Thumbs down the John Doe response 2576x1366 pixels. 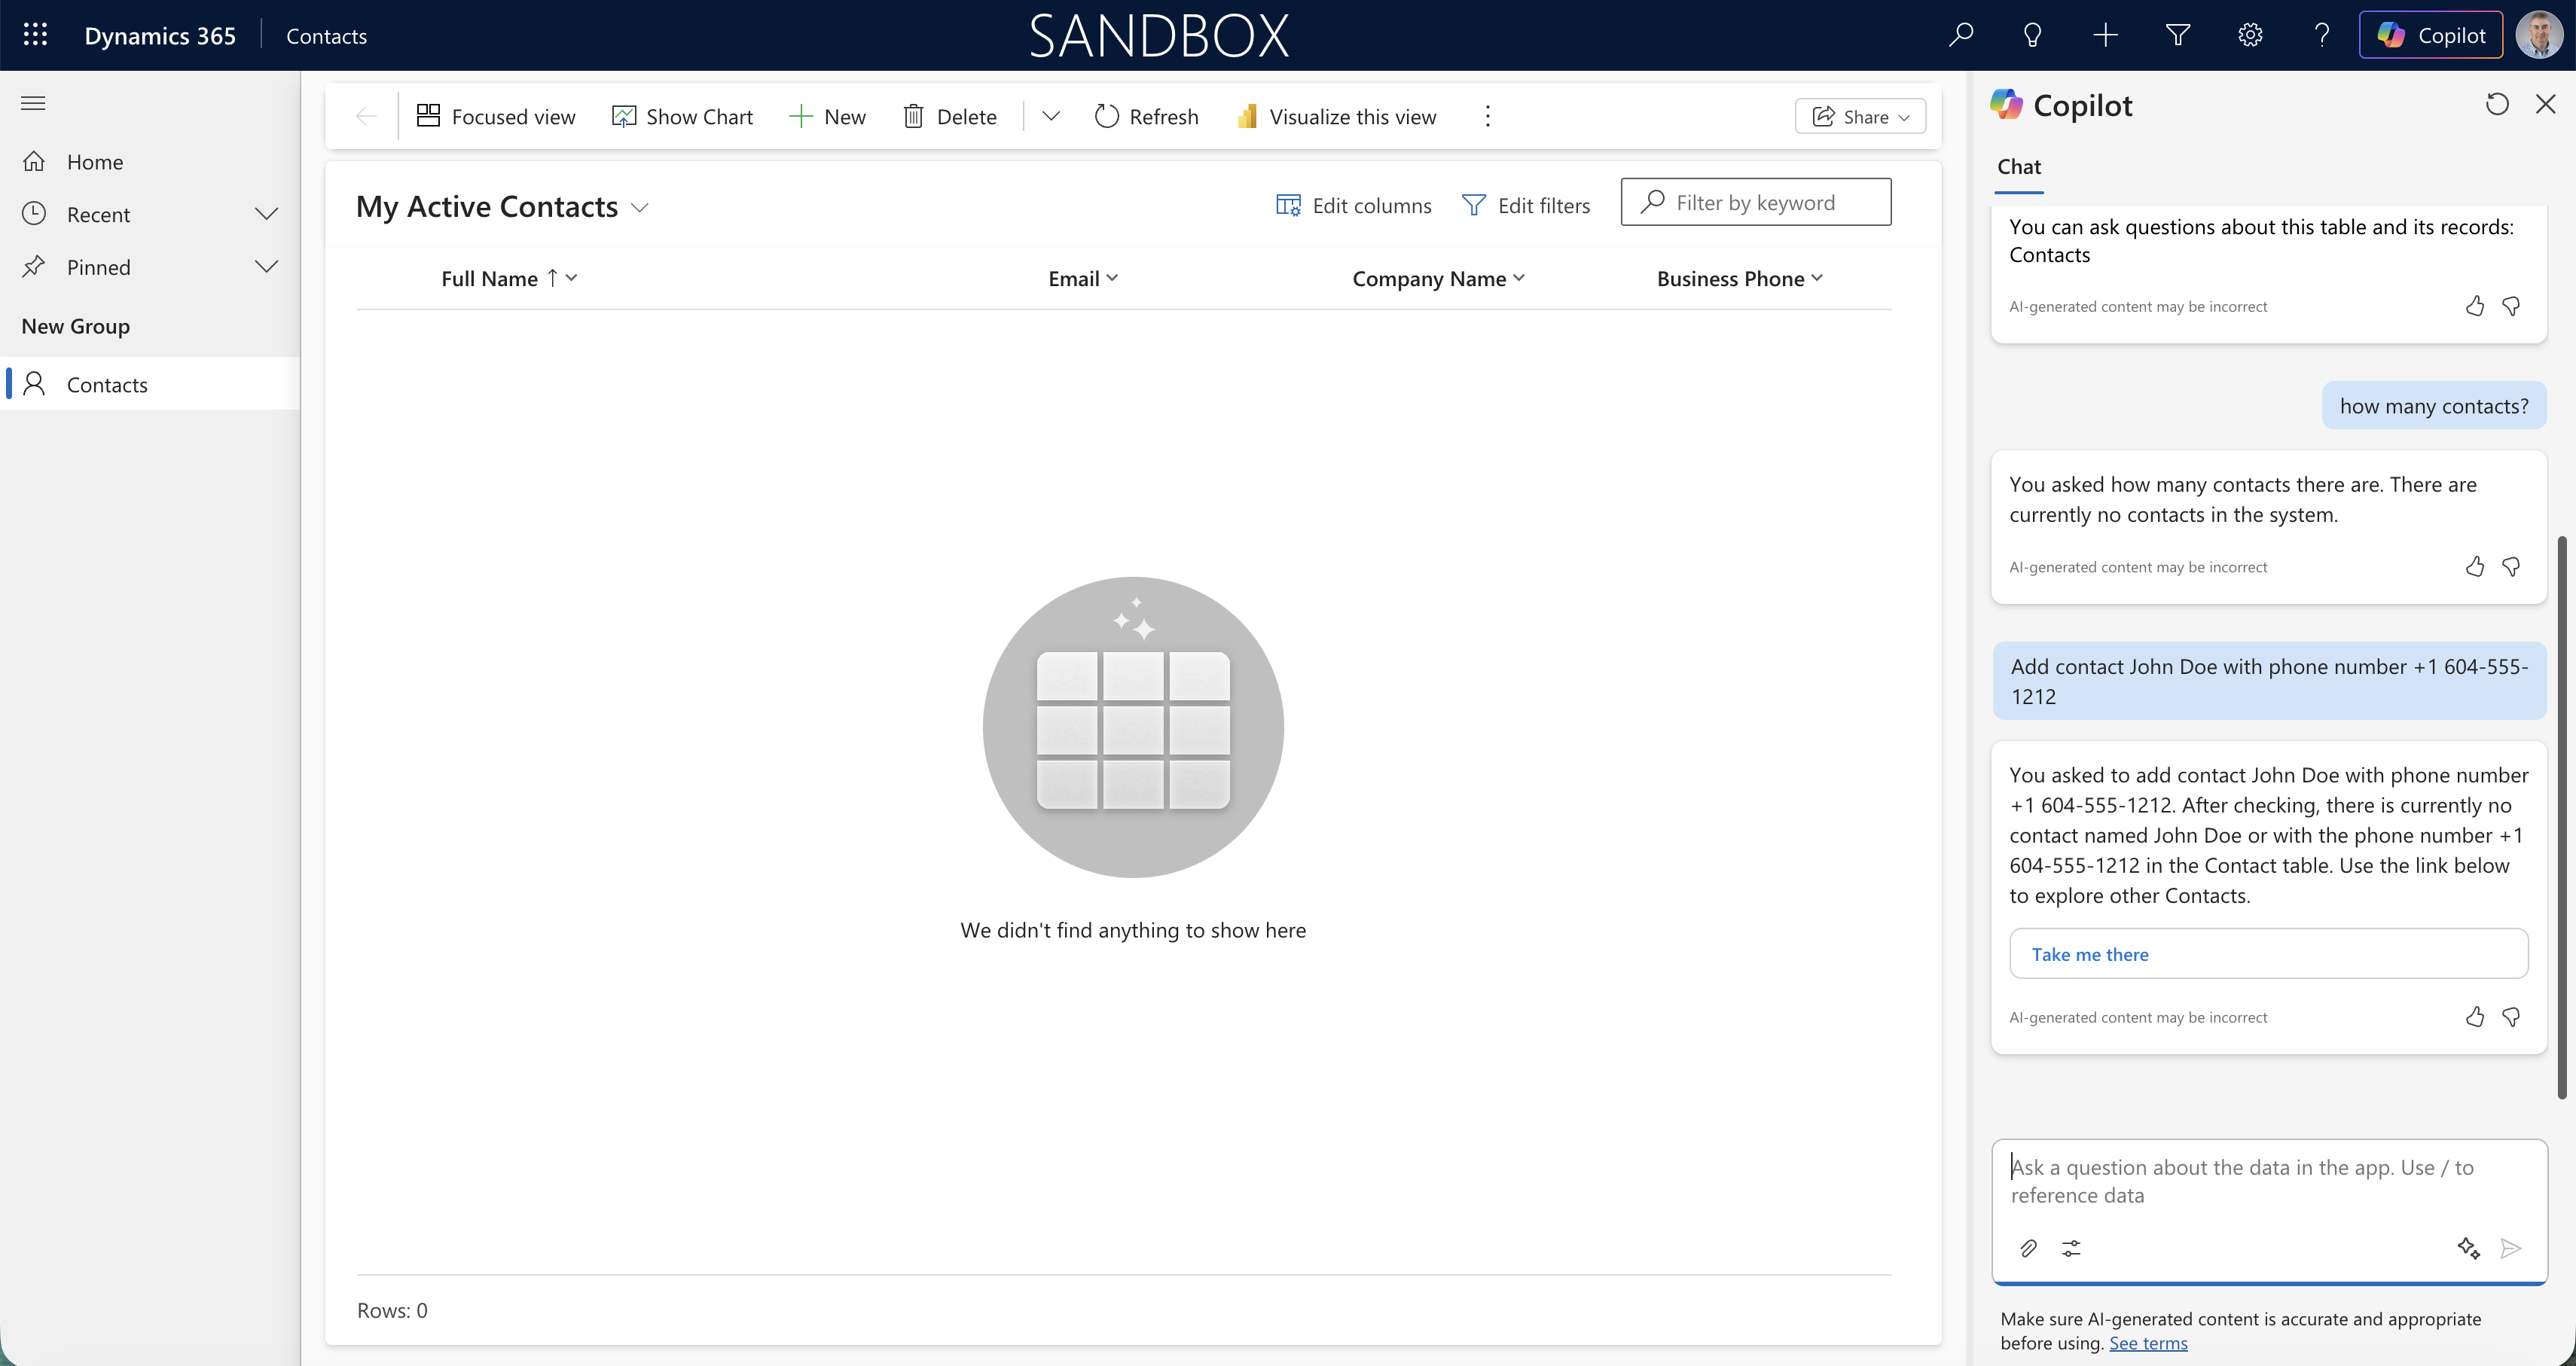(x=2511, y=1017)
